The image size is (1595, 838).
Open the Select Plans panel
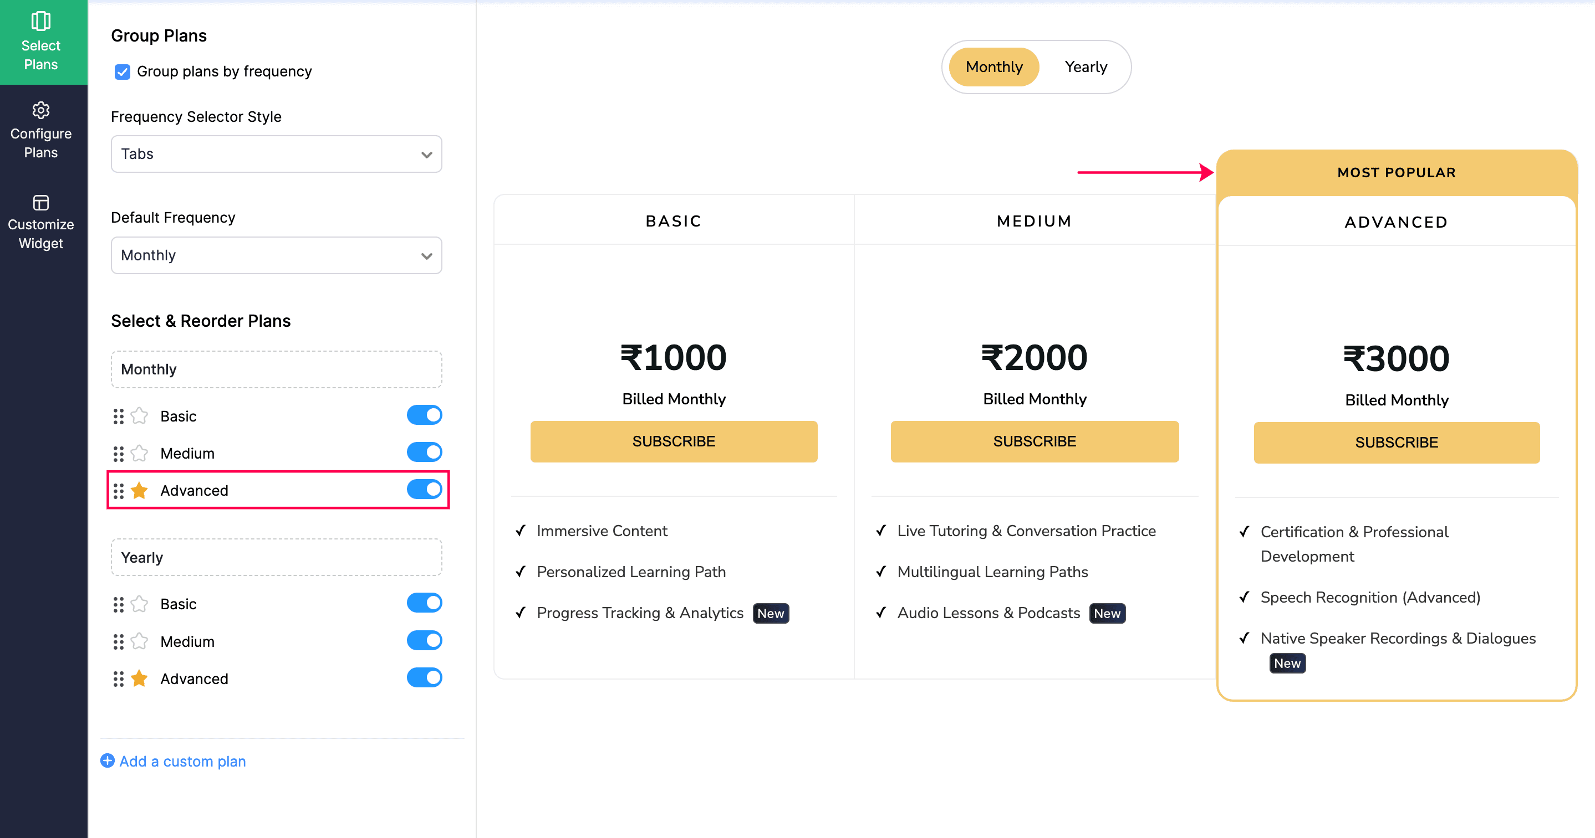41,40
